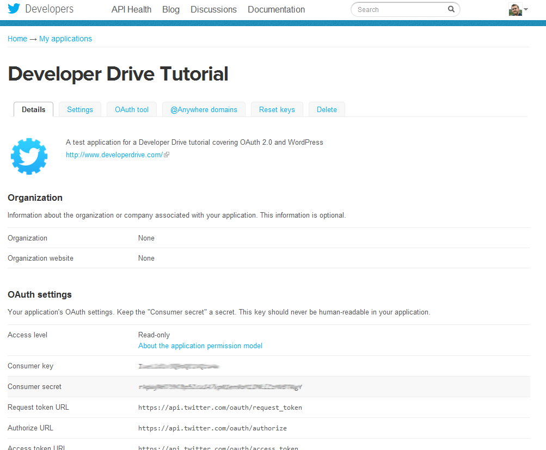Open the Developers home title

(x=49, y=9)
